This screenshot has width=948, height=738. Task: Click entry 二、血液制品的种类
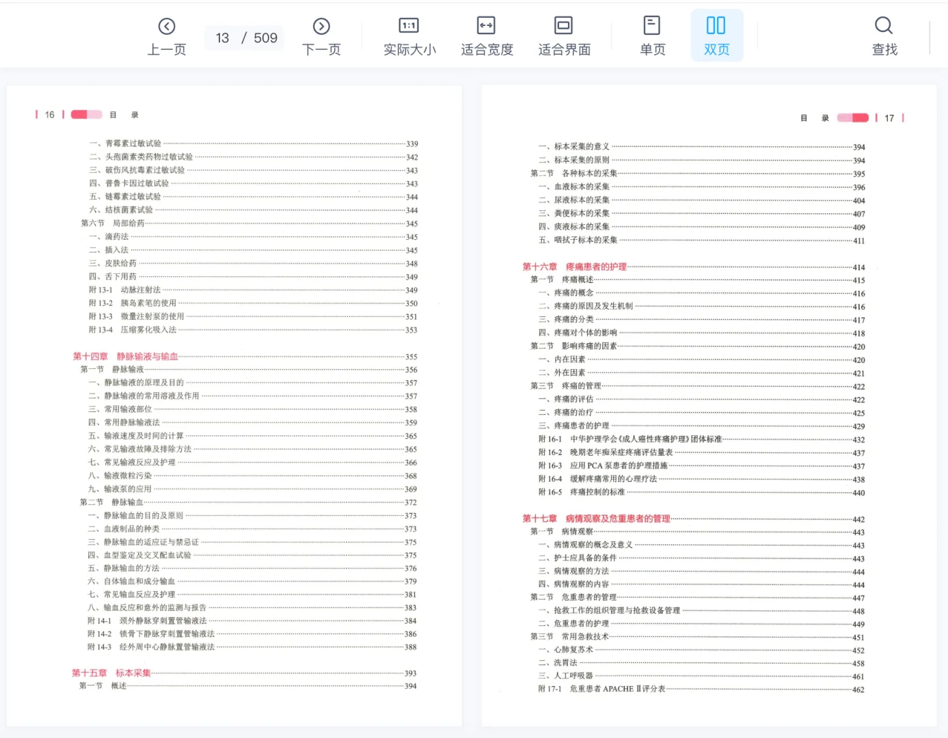tap(124, 529)
